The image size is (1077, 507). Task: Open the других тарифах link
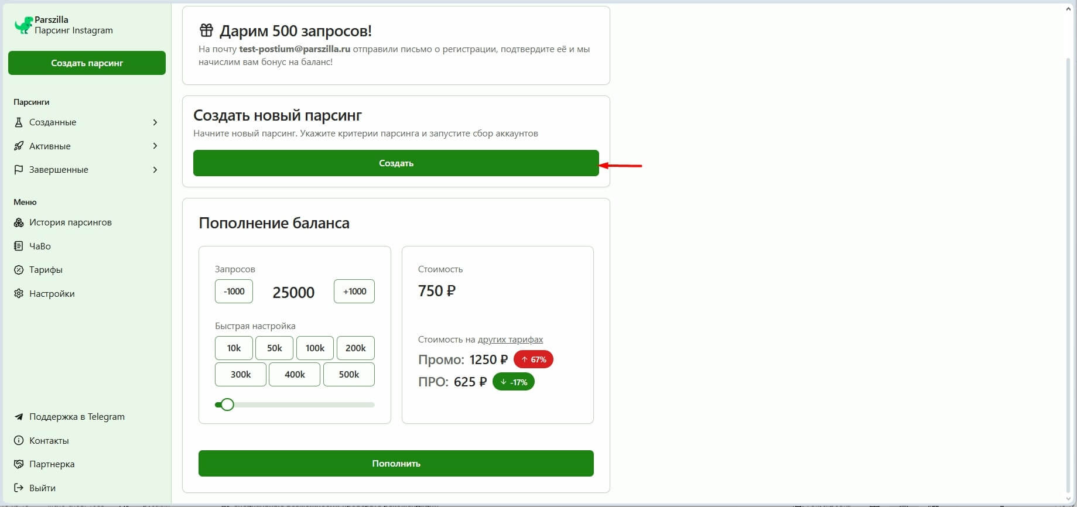pyautogui.click(x=510, y=340)
